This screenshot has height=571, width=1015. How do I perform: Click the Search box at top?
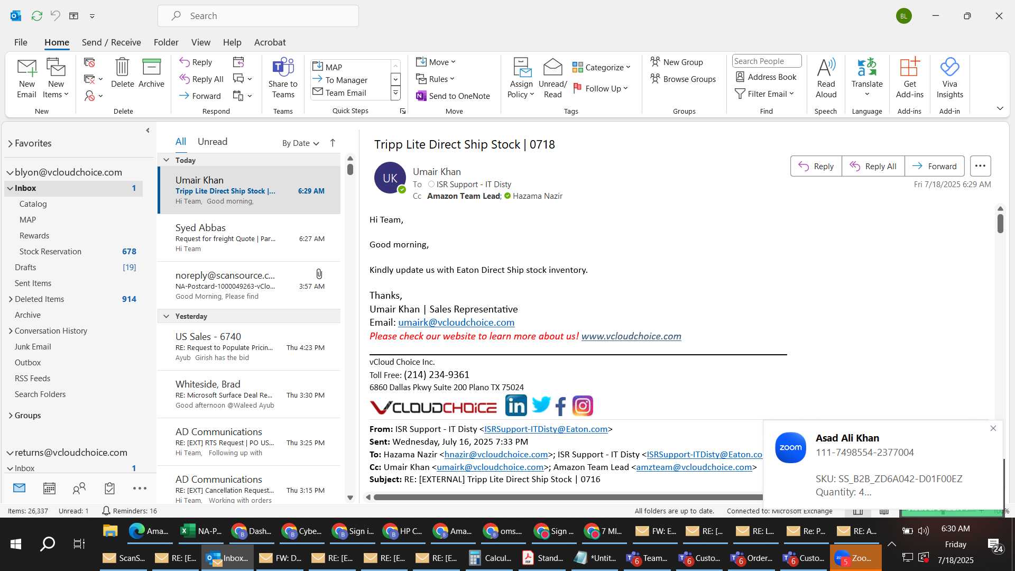click(258, 16)
